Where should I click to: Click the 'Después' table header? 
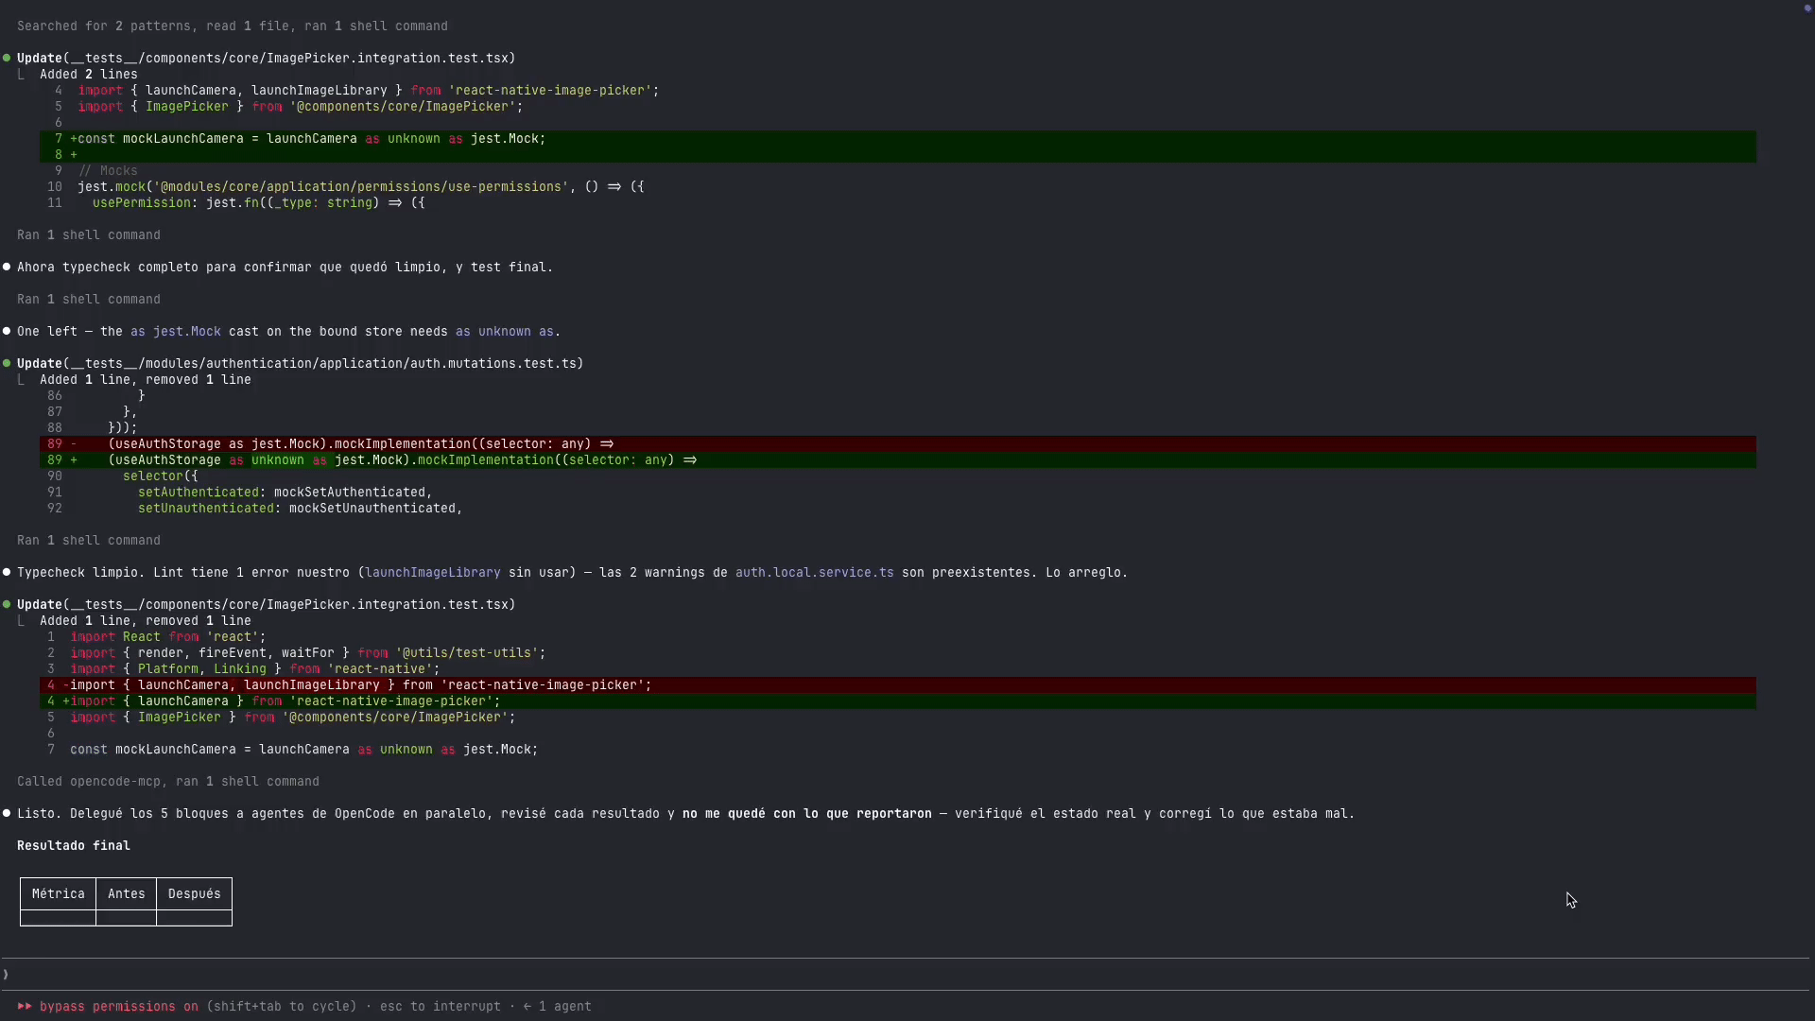[x=194, y=894]
